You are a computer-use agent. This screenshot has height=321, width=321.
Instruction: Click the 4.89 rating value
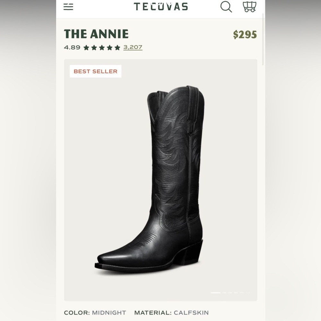point(72,47)
